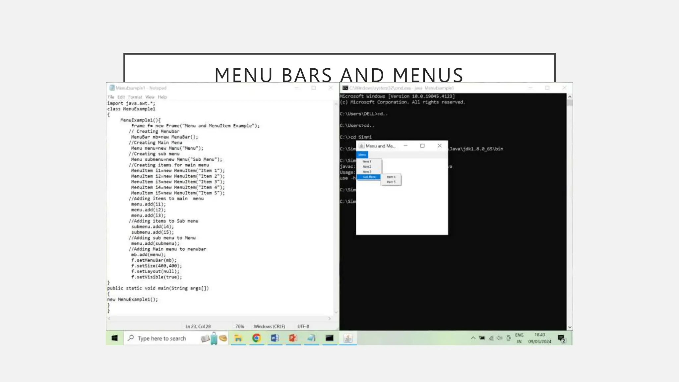Screen dimensions: 679x382
Task: Click the volume icon in system tray
Action: click(499, 338)
